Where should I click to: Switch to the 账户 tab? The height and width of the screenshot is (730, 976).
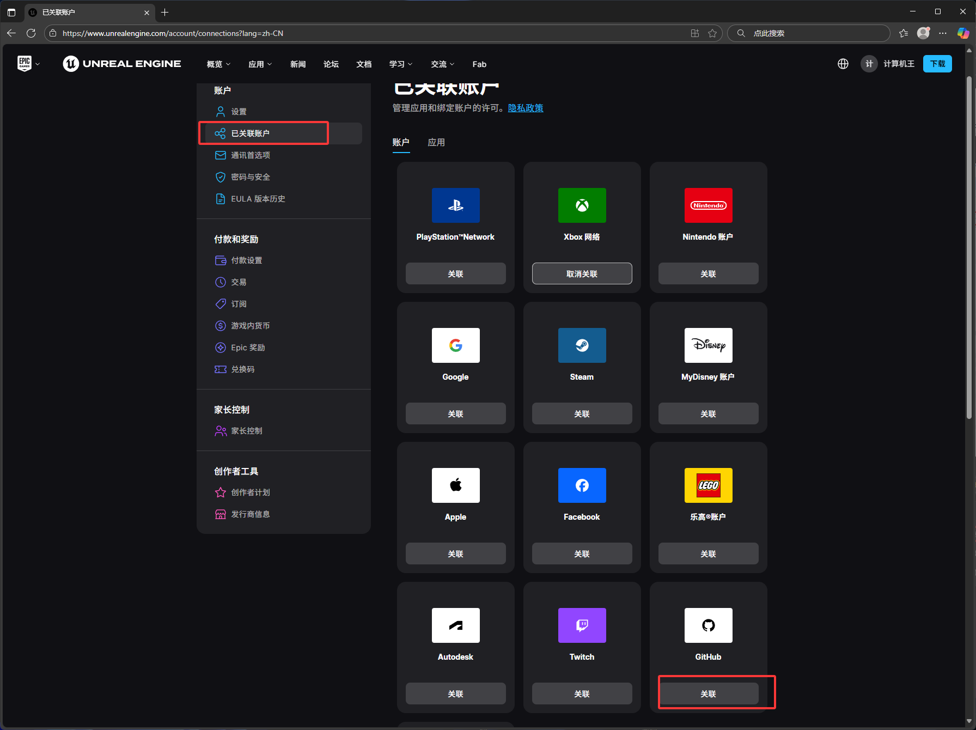pyautogui.click(x=401, y=142)
